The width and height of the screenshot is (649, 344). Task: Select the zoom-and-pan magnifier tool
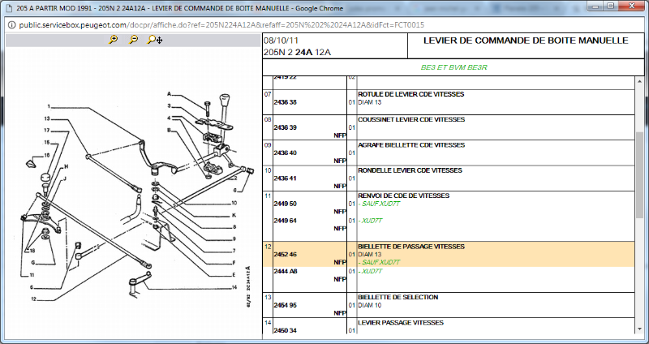point(155,40)
